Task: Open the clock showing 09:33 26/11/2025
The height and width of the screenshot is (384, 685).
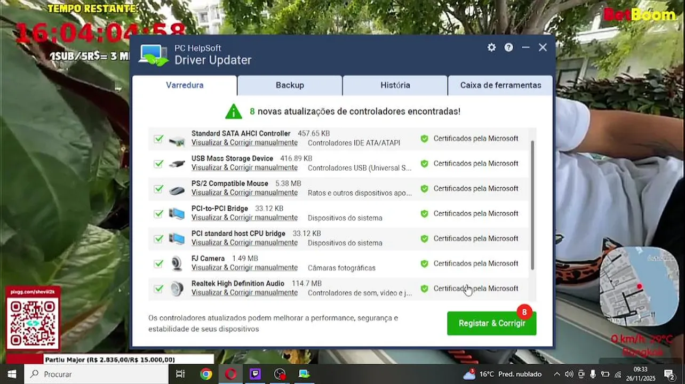Action: [641, 374]
